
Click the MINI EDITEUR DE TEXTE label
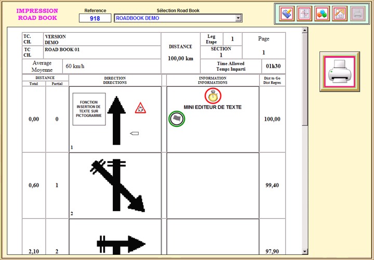pyautogui.click(x=212, y=107)
